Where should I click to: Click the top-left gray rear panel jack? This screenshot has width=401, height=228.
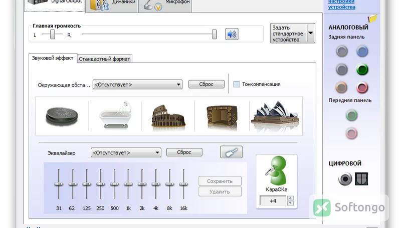coord(342,51)
